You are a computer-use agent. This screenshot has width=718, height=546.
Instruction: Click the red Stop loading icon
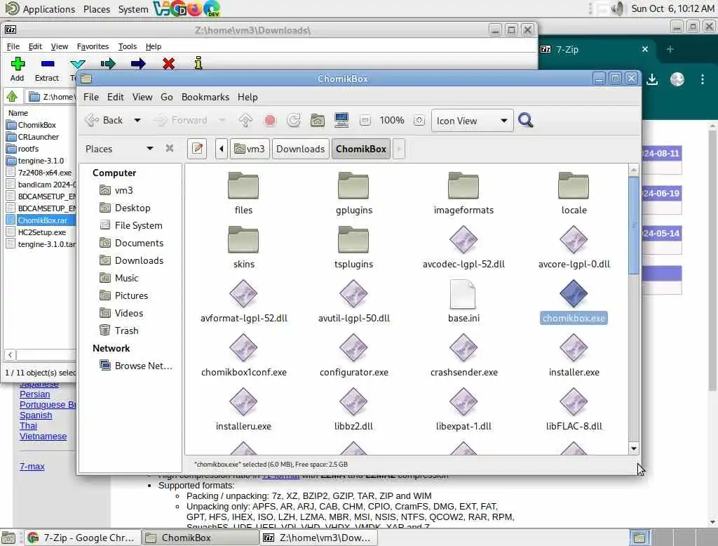(270, 121)
